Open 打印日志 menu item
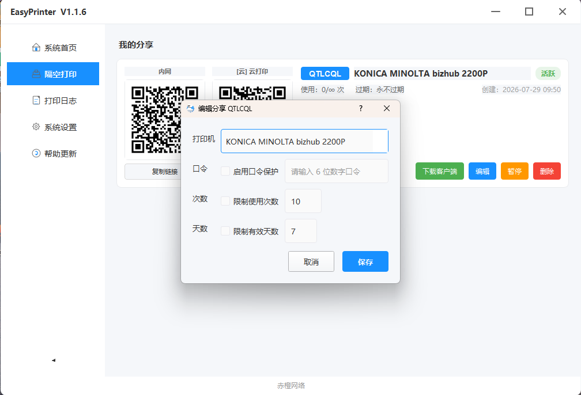This screenshot has width=581, height=395. (53, 100)
